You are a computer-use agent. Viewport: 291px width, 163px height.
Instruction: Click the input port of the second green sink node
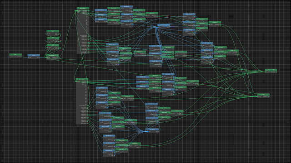(x=258, y=96)
